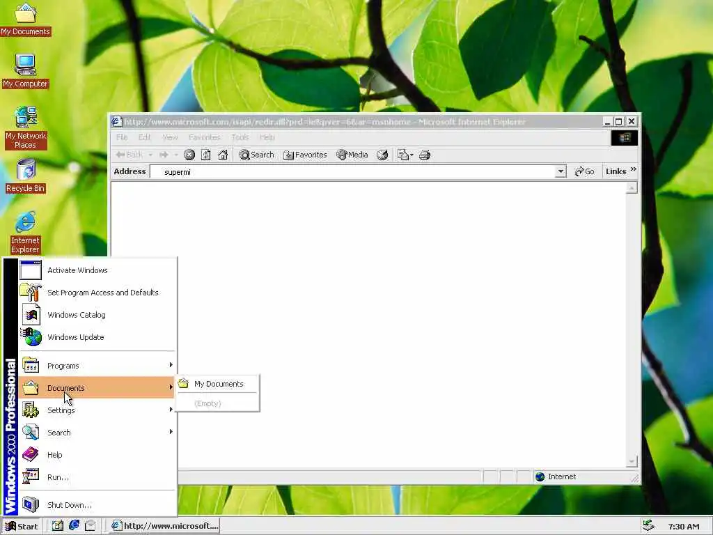Click Show Desktop quick launch icon
The image size is (713, 535).
click(57, 526)
